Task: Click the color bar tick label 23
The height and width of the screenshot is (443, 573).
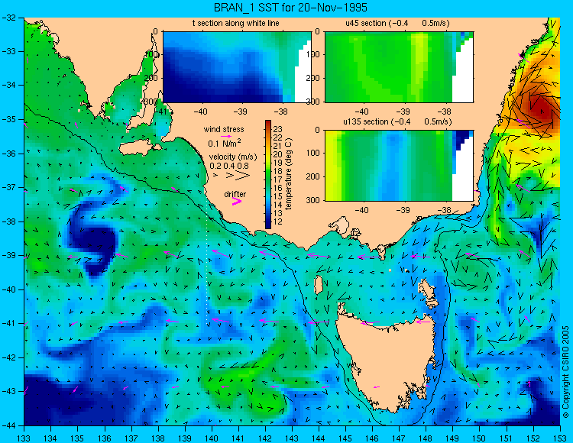Action: coord(278,129)
